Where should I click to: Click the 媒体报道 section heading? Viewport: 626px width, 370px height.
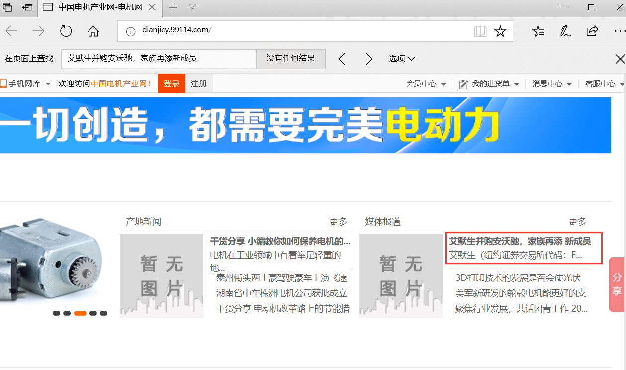point(383,222)
